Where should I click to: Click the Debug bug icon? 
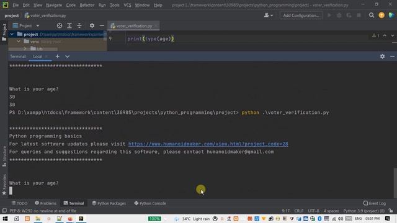point(339,15)
